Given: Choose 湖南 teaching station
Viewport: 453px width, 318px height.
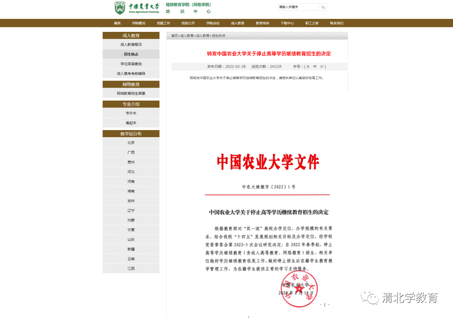Looking at the screenshot, I should pyautogui.click(x=131, y=191).
